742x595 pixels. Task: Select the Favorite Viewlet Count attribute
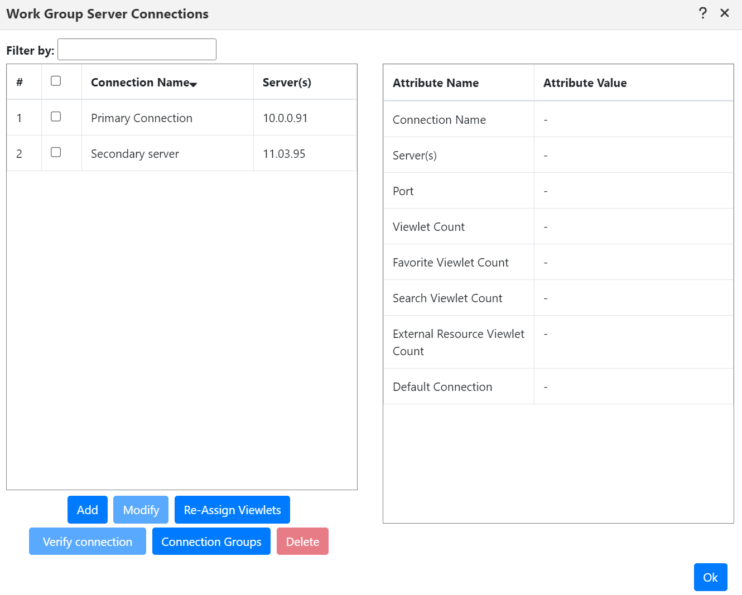[x=558, y=262]
